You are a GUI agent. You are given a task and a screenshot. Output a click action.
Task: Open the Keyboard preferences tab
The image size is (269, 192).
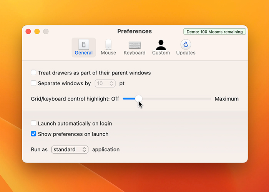point(134,48)
